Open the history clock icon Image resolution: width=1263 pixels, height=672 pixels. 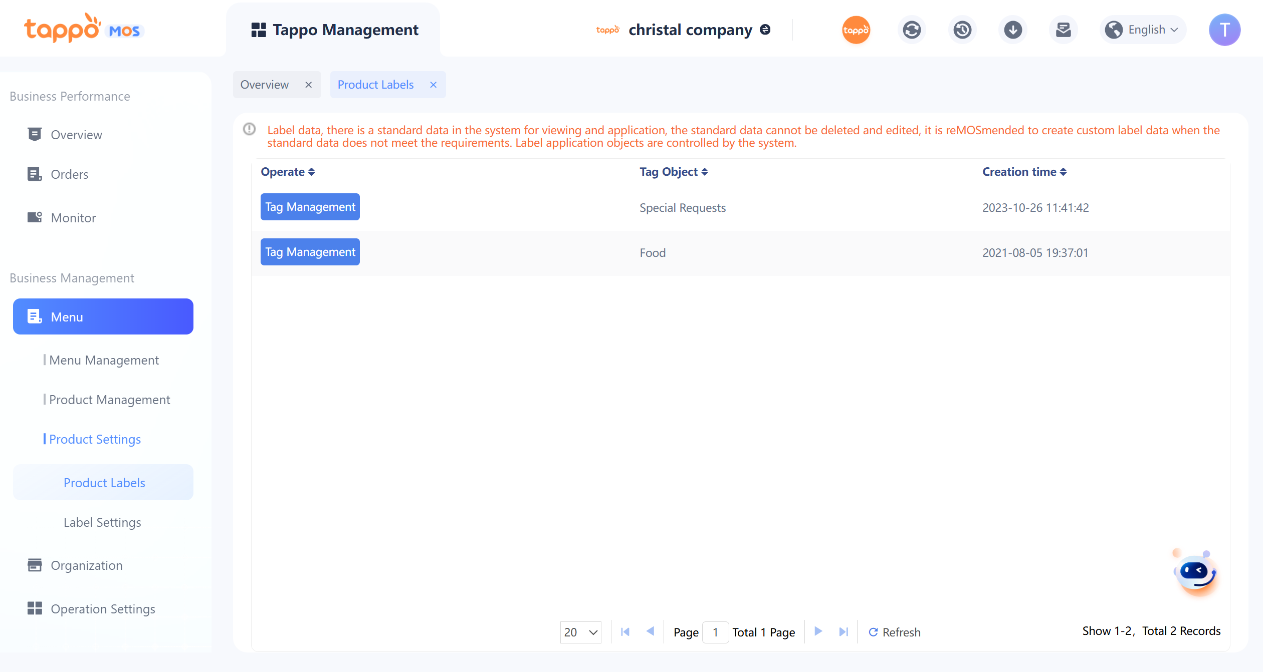tap(962, 30)
